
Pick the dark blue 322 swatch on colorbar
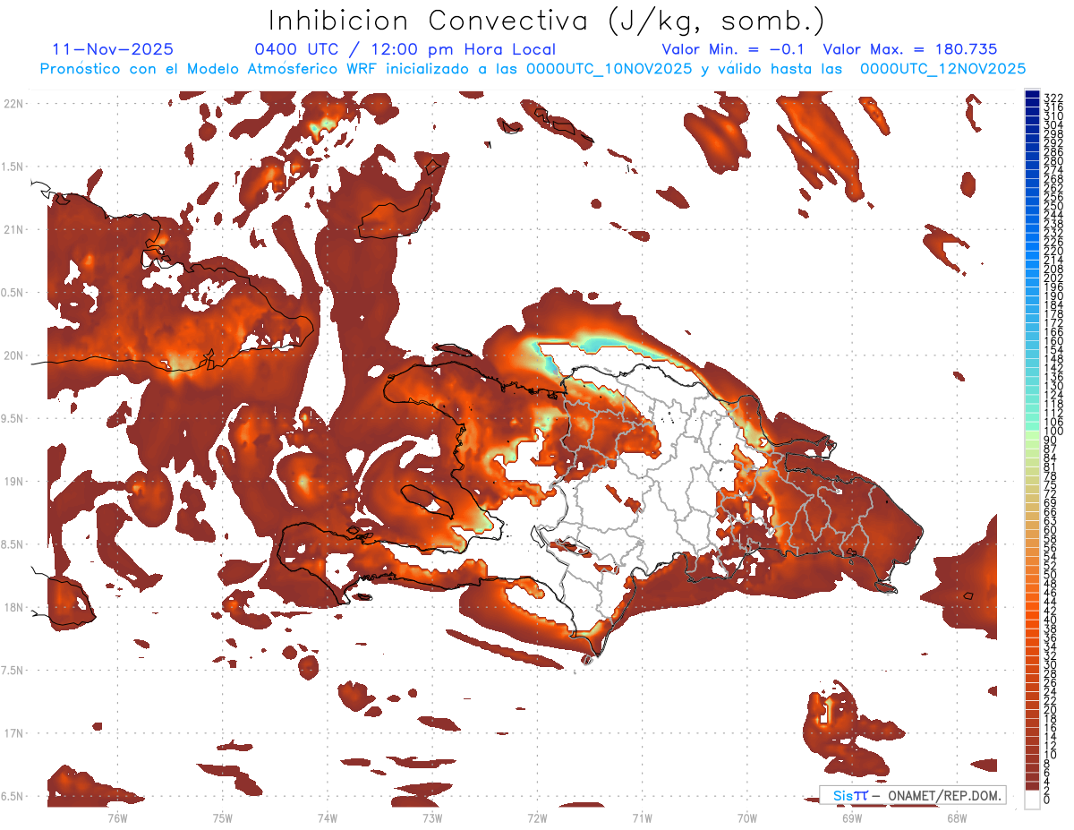1032,95
